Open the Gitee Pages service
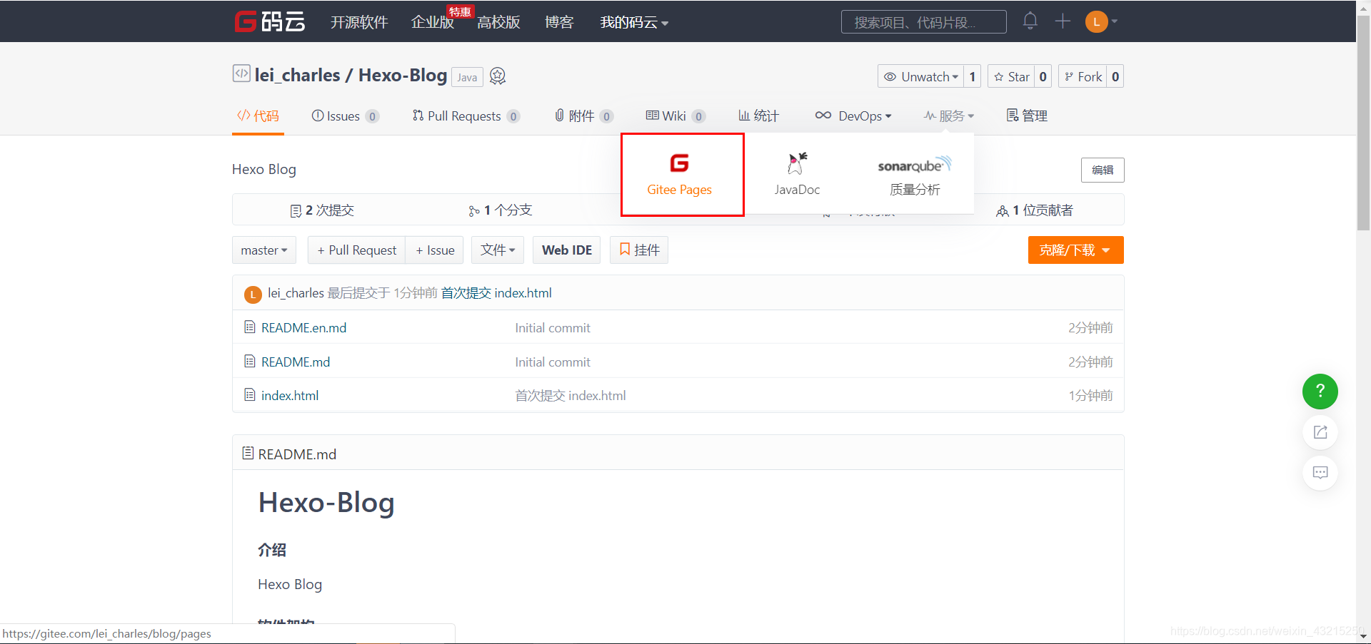This screenshot has width=1371, height=644. click(680, 174)
